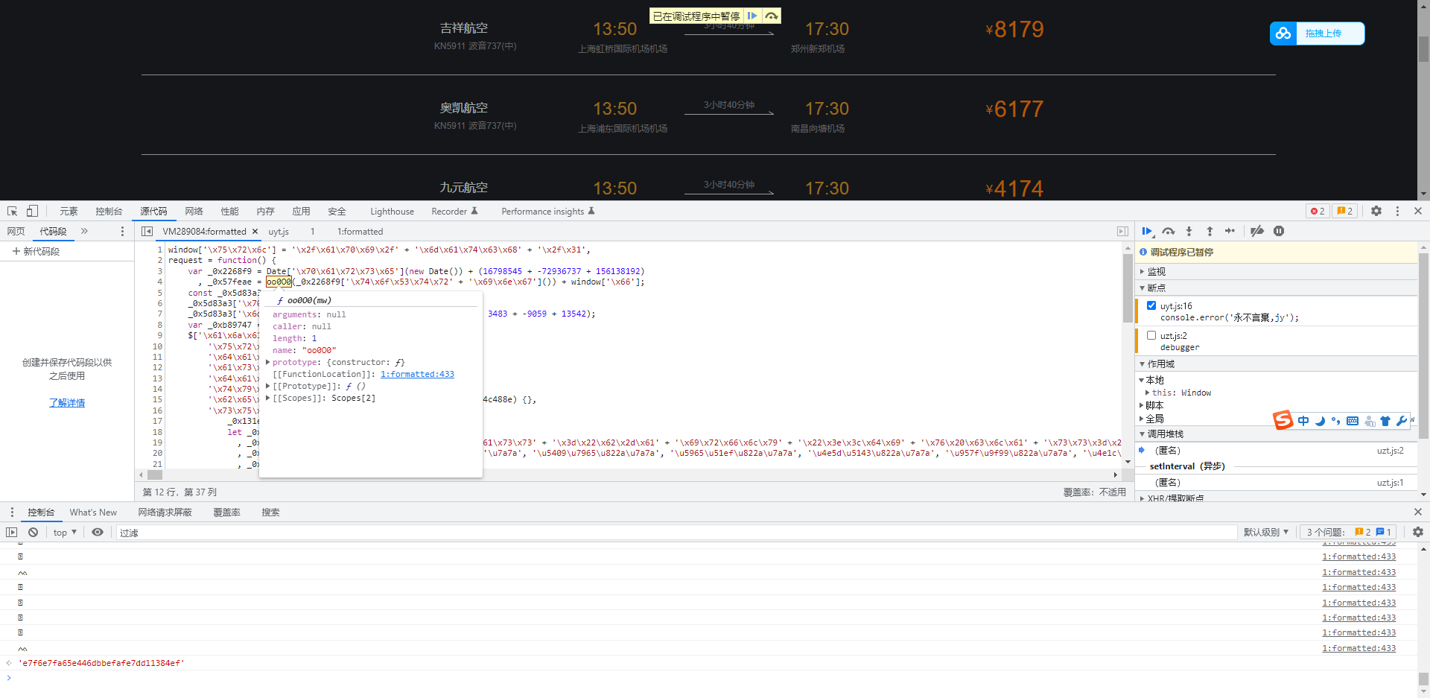Collapse the 本地 local scope
The height and width of the screenshot is (698, 1430).
click(1141, 381)
